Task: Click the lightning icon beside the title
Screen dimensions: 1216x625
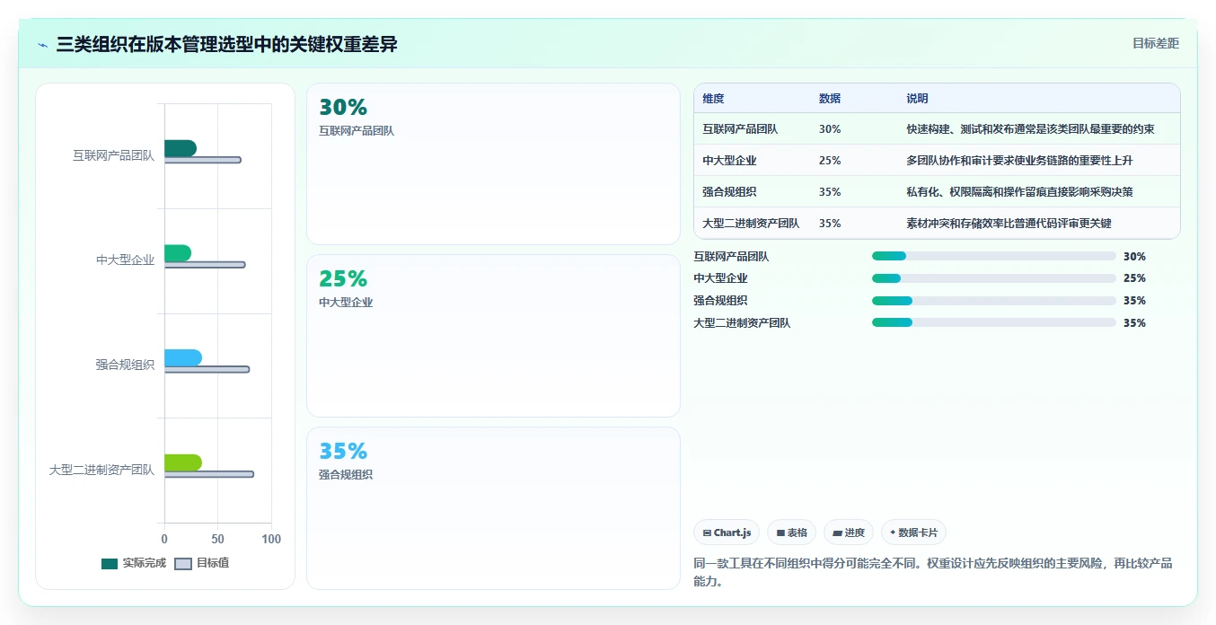Action: pos(43,45)
